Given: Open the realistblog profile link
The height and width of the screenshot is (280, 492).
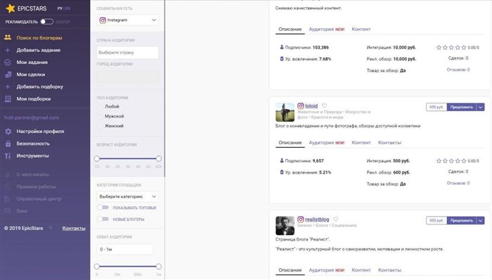Looking at the screenshot, I should click(317, 219).
